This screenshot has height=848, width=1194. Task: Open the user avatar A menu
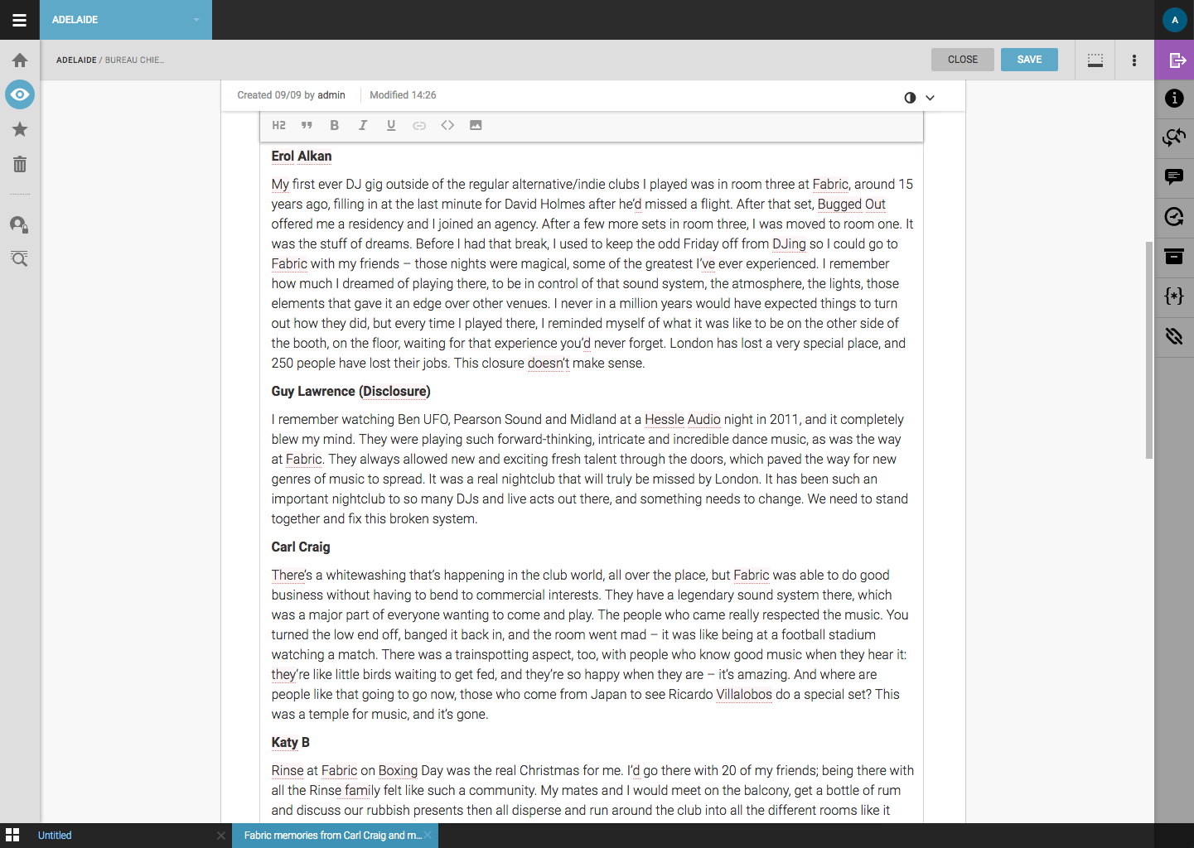tap(1174, 20)
